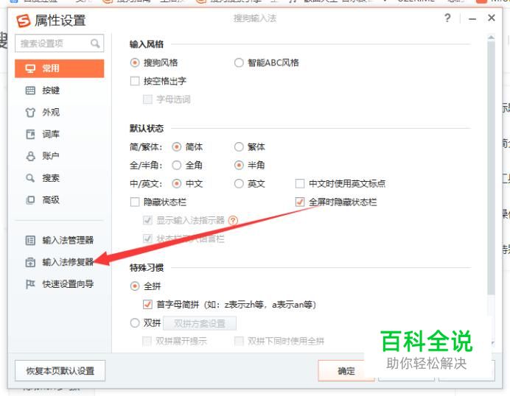Click the scrollbar up arrow
This screenshot has height=396, width=510.
(x=491, y=38)
